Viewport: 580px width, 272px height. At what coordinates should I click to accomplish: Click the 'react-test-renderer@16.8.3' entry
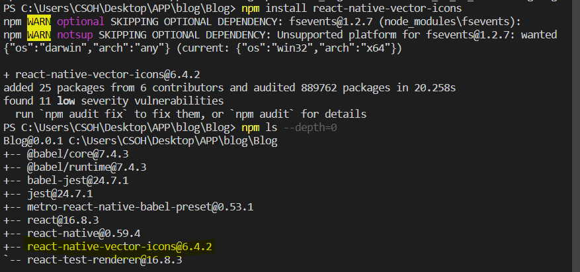point(104,260)
